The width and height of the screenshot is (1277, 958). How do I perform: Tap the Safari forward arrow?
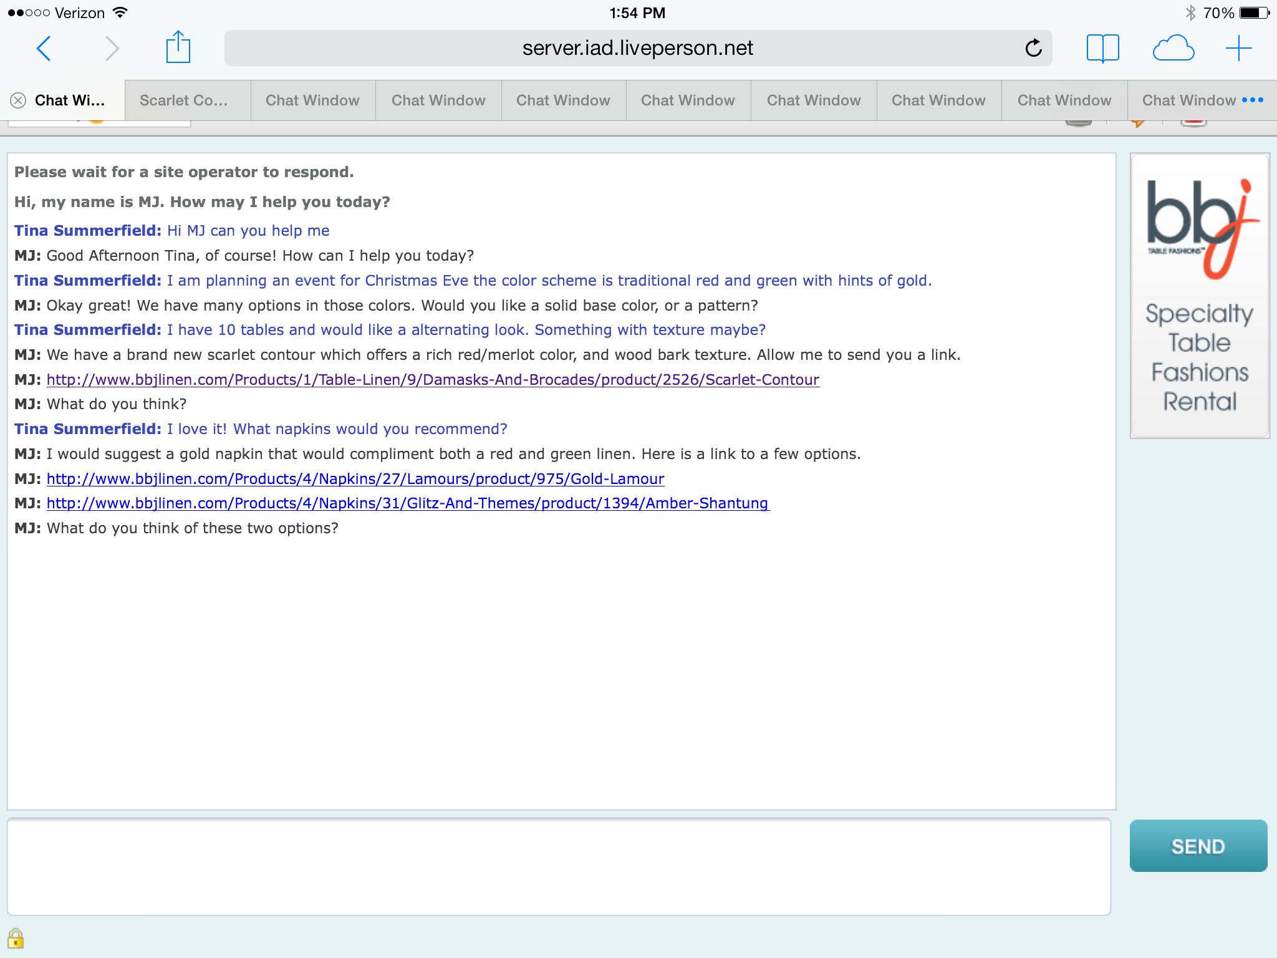[112, 48]
